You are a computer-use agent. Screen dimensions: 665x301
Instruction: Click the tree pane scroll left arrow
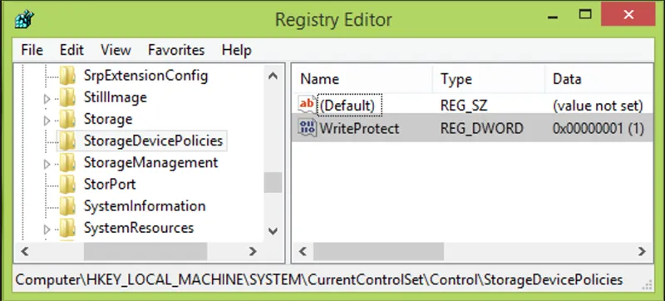(25, 251)
